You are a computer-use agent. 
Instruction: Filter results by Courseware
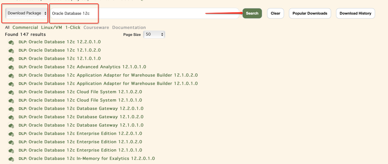[96, 27]
